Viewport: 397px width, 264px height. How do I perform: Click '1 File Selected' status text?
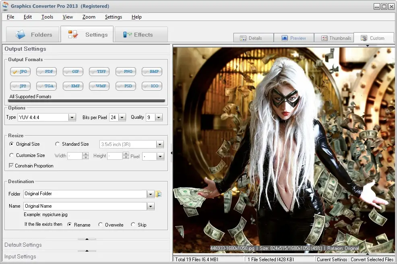click(271, 260)
